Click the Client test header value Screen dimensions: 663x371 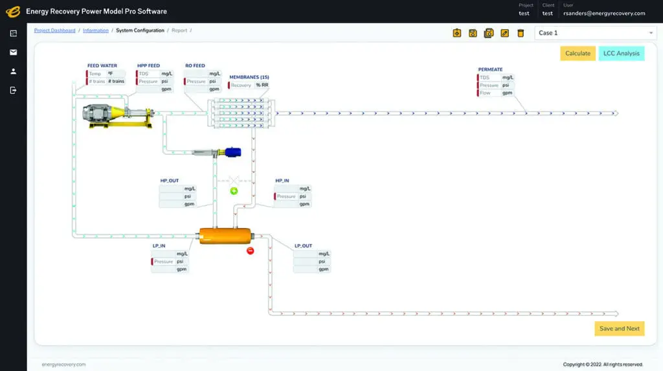pos(548,13)
